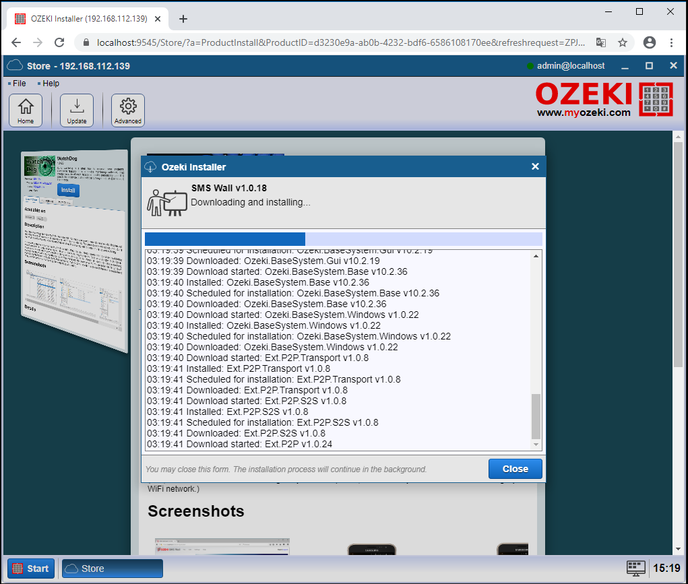Click the admin@localhost user label
Screen dimensions: 688x584
570,66
